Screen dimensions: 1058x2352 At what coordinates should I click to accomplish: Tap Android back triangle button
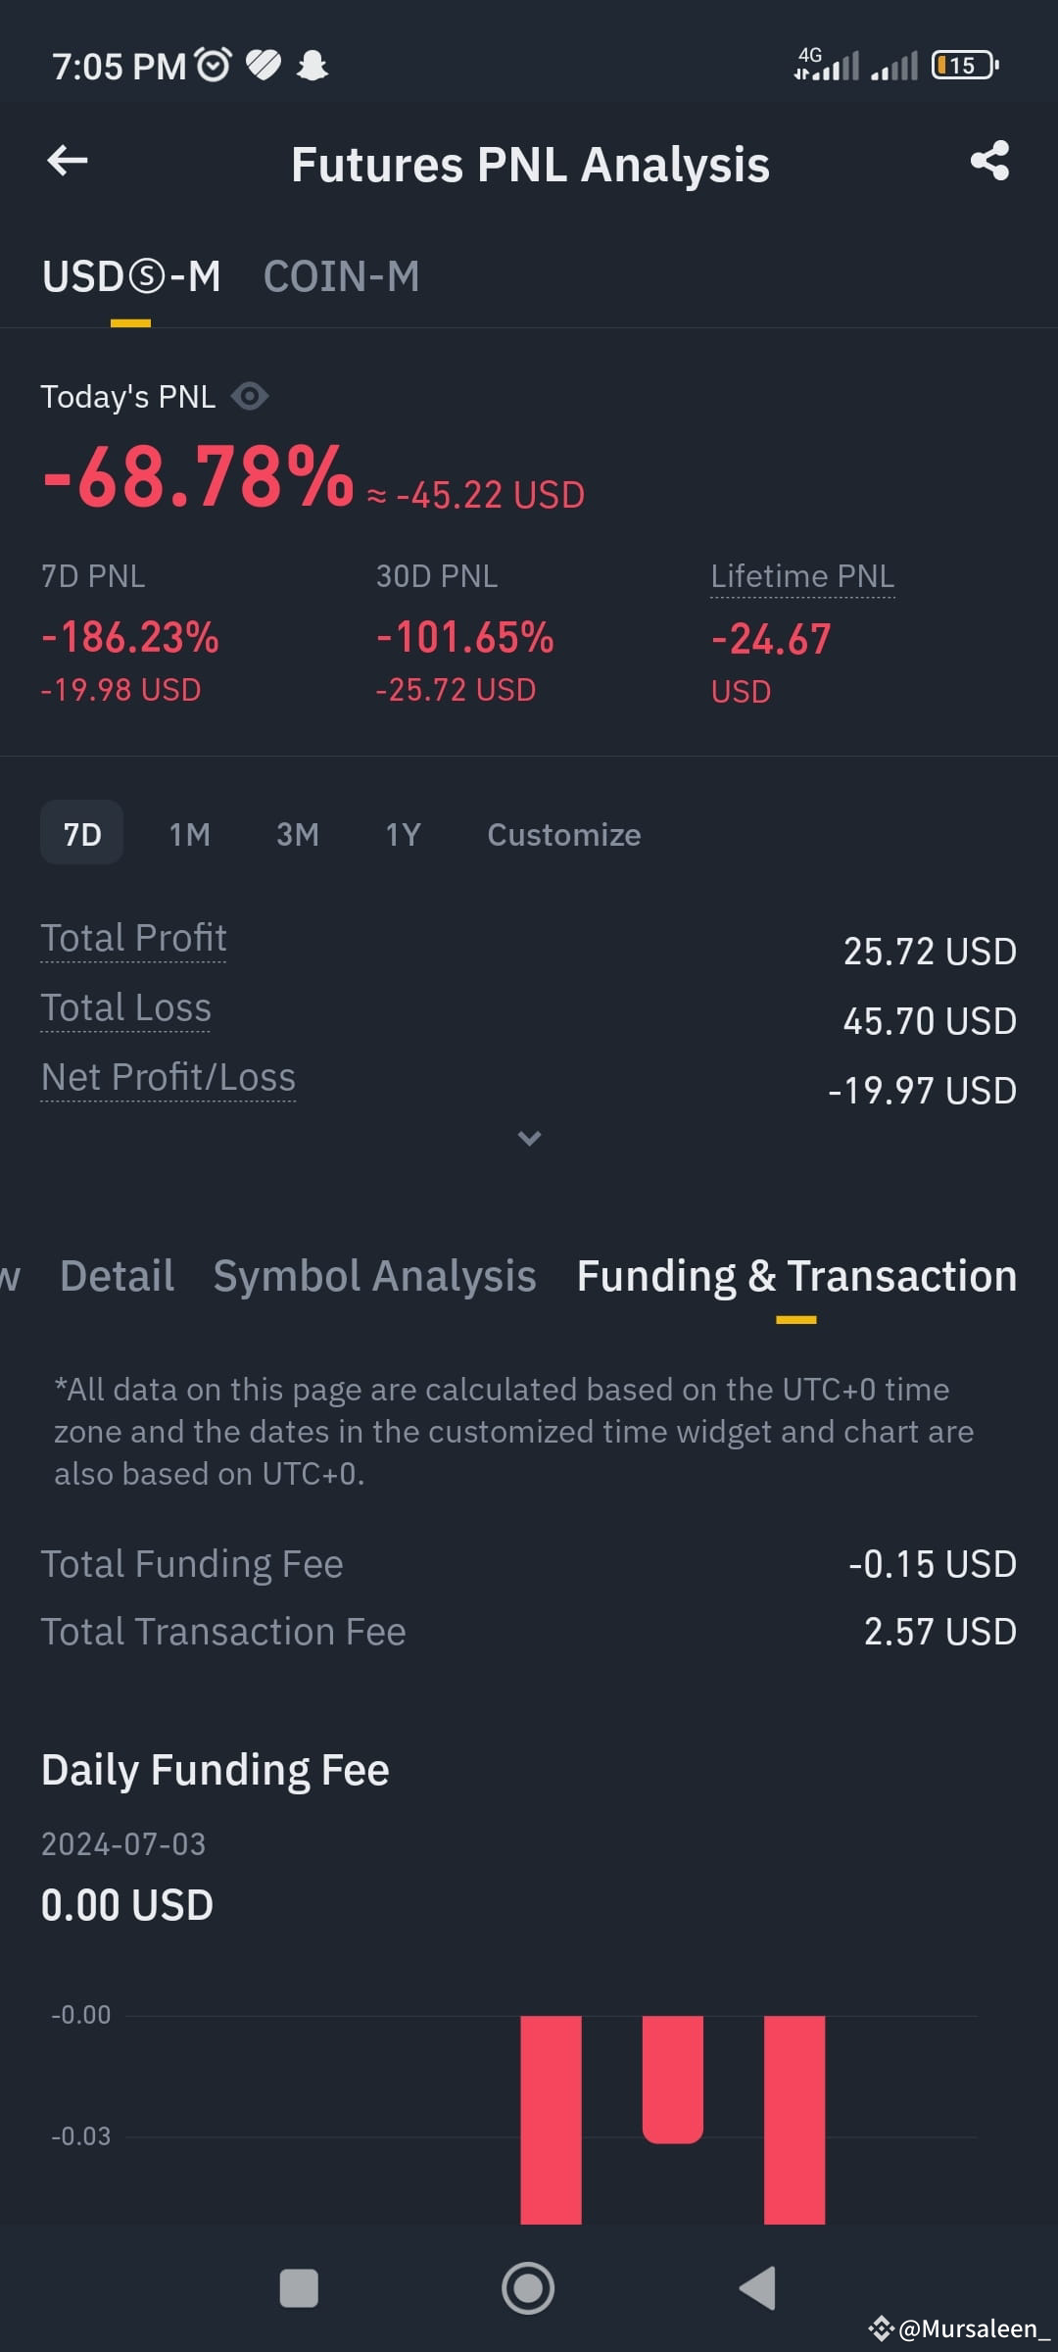(x=757, y=2288)
